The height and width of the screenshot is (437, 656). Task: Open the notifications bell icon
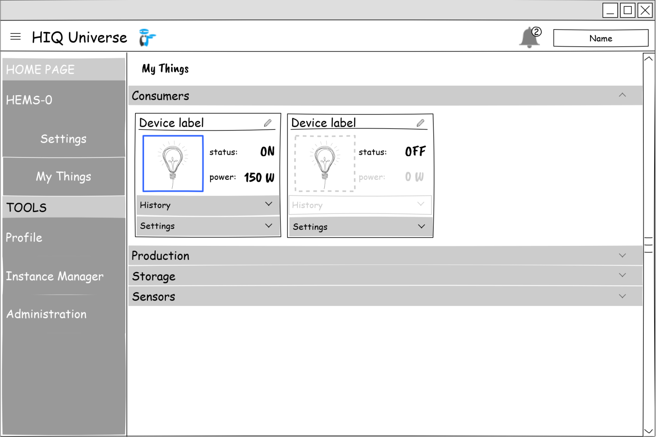coord(529,37)
